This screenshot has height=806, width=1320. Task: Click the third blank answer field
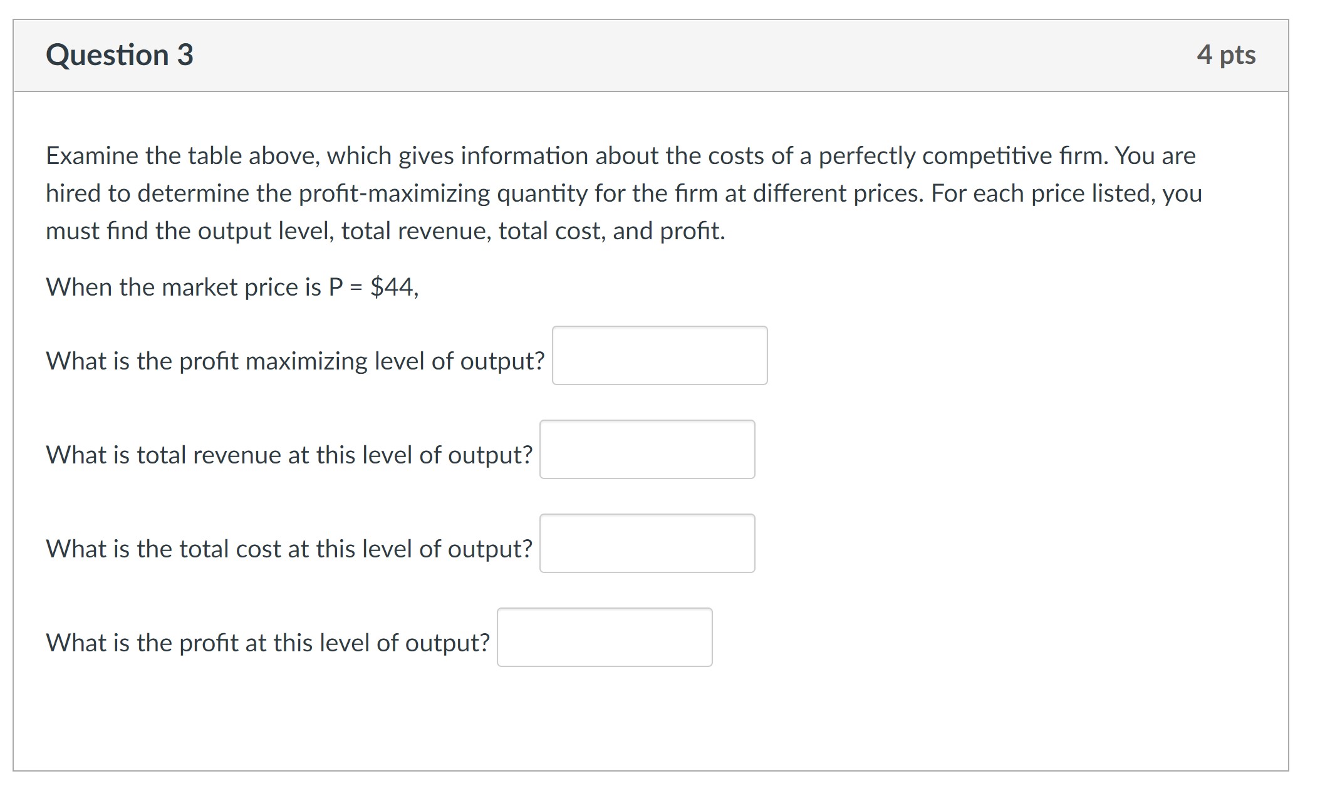click(647, 544)
